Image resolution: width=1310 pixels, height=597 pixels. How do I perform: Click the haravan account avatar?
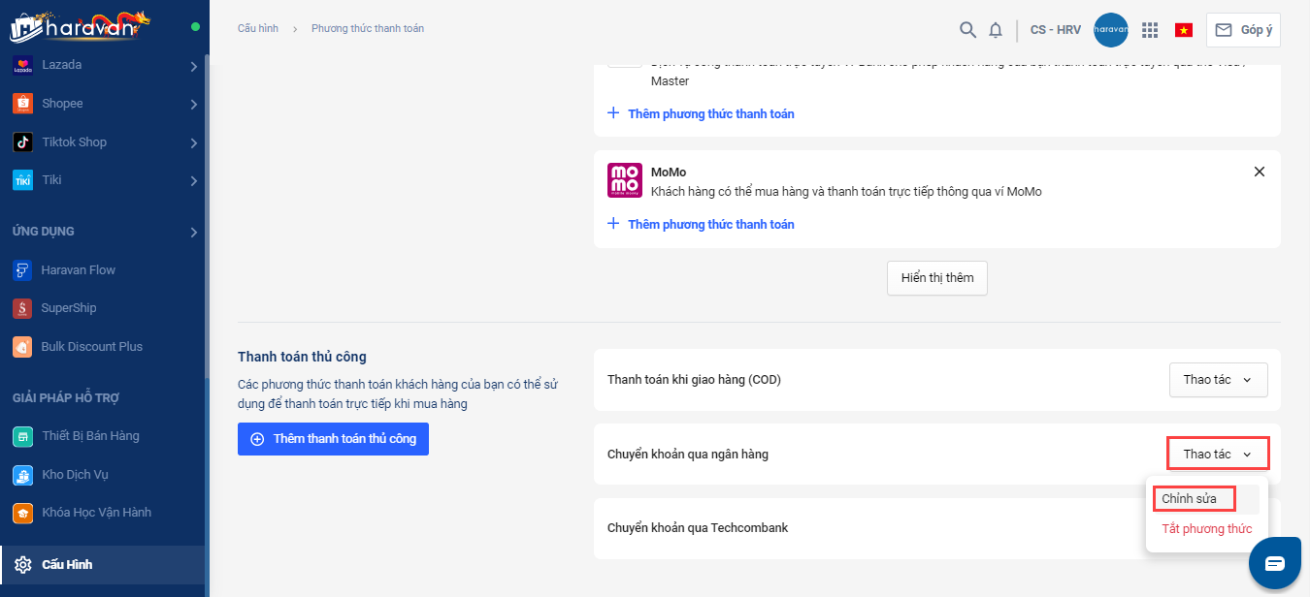1110,30
